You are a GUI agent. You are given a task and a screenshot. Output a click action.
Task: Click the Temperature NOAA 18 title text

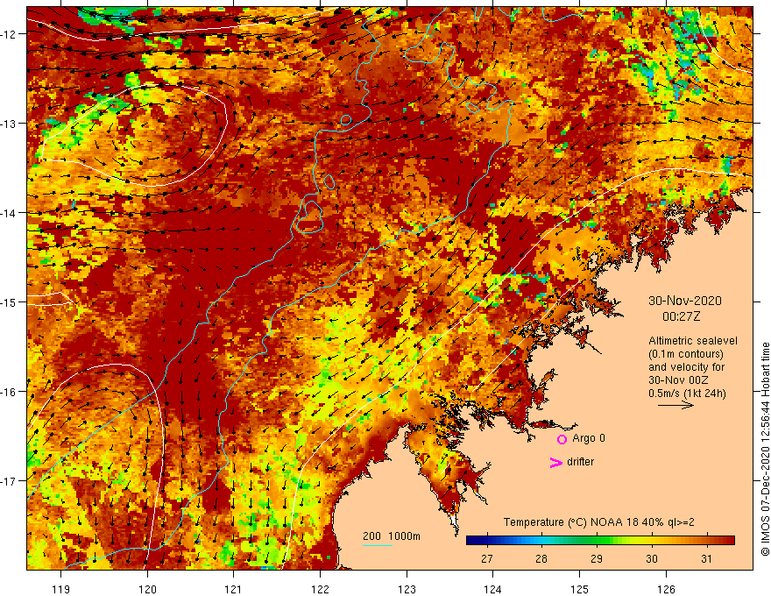pyautogui.click(x=599, y=522)
